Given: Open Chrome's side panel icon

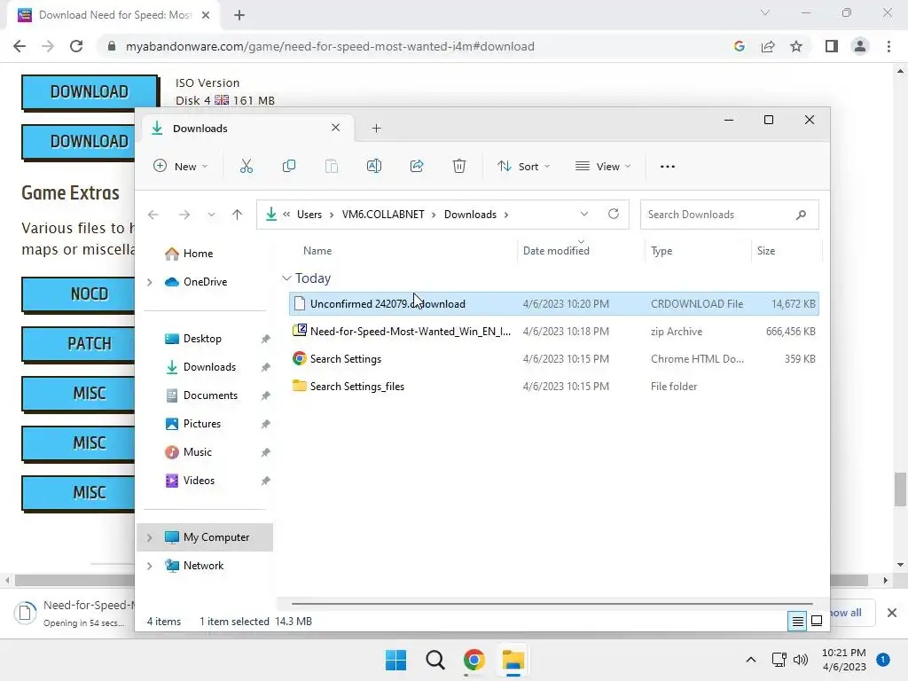Looking at the screenshot, I should [832, 46].
